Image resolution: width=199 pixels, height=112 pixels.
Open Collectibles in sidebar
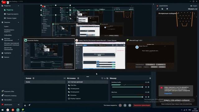[x=8, y=35]
